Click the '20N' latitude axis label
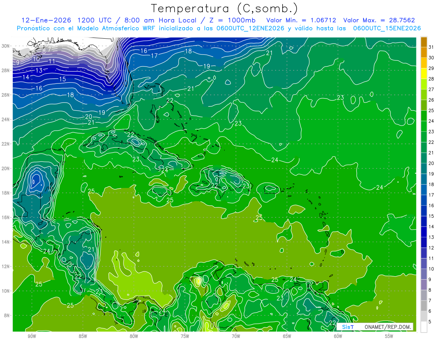Screen dimensions: 441x341 pyautogui.click(x=6, y=168)
